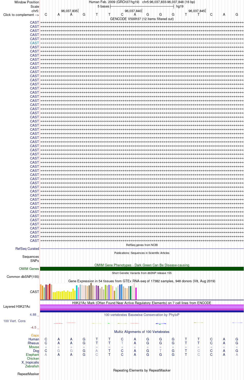
Task: Open the OMIM Genes track label
Action: click(29, 269)
